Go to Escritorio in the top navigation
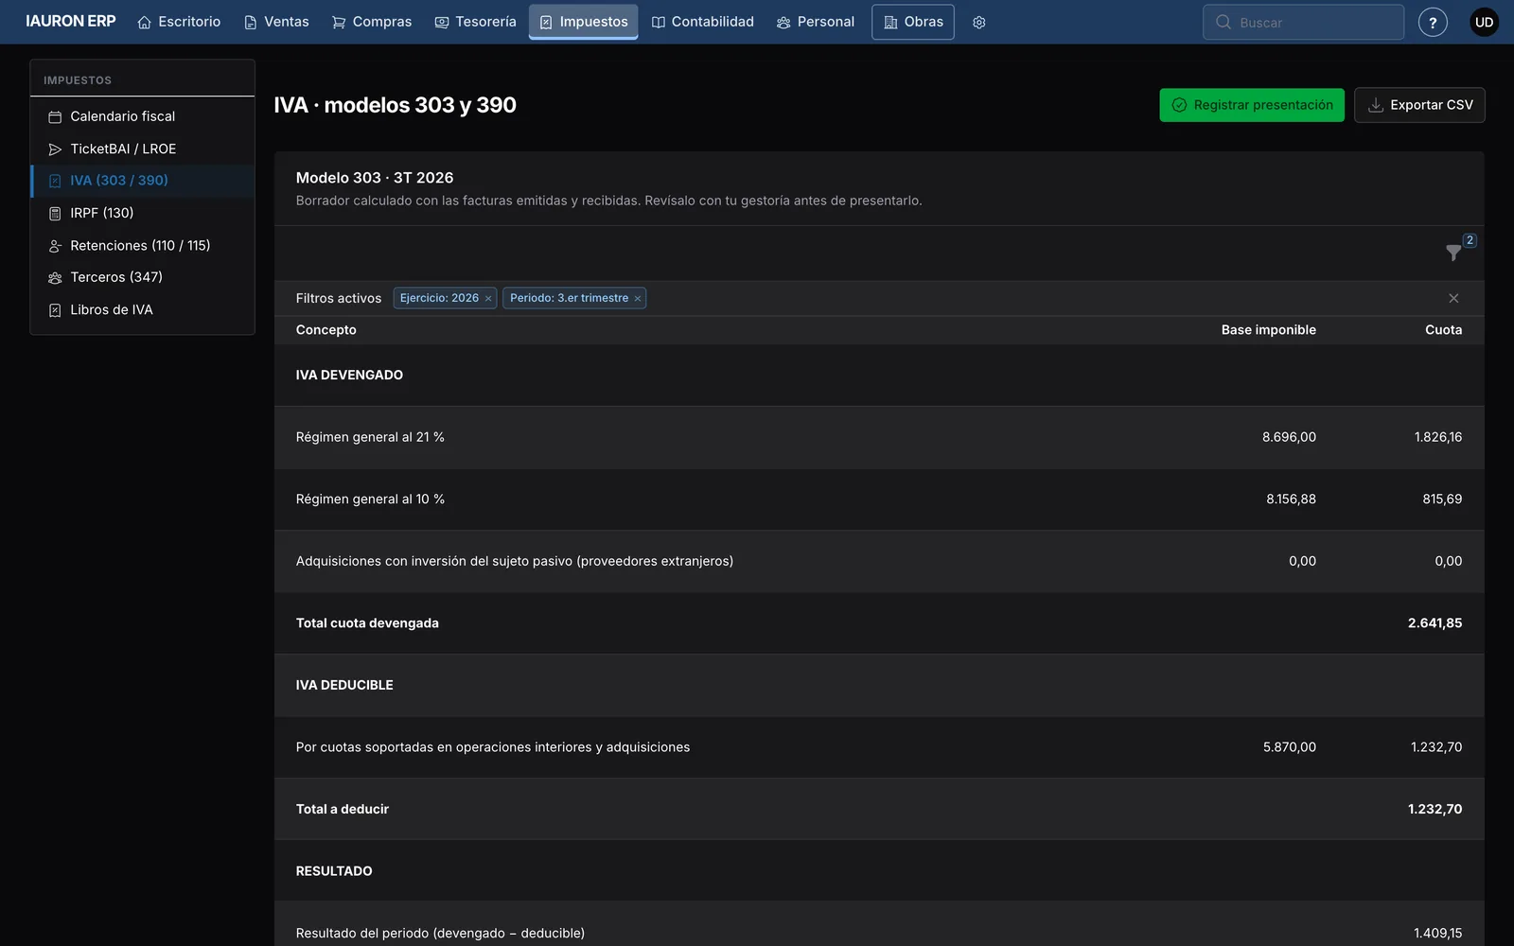The height and width of the screenshot is (946, 1514). (x=179, y=22)
